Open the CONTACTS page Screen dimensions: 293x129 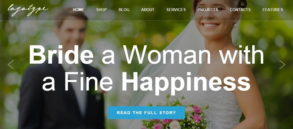point(240,10)
